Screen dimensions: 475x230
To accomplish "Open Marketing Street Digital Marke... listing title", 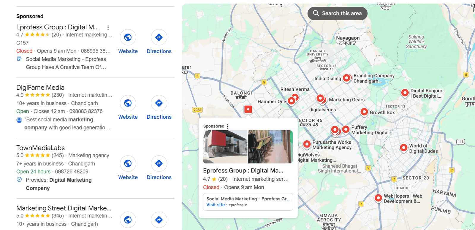I will click(x=64, y=208).
